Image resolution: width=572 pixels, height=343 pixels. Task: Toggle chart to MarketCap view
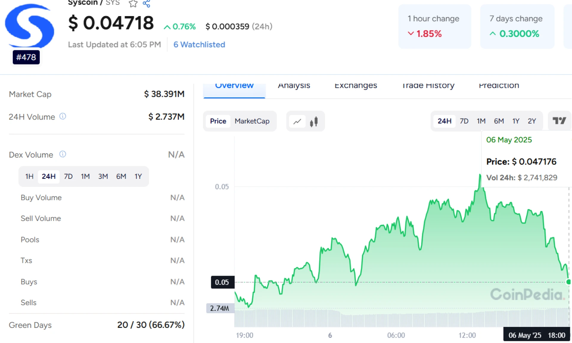click(252, 121)
